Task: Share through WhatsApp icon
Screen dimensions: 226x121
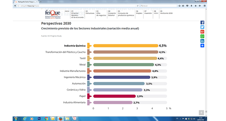Action: 202,37
